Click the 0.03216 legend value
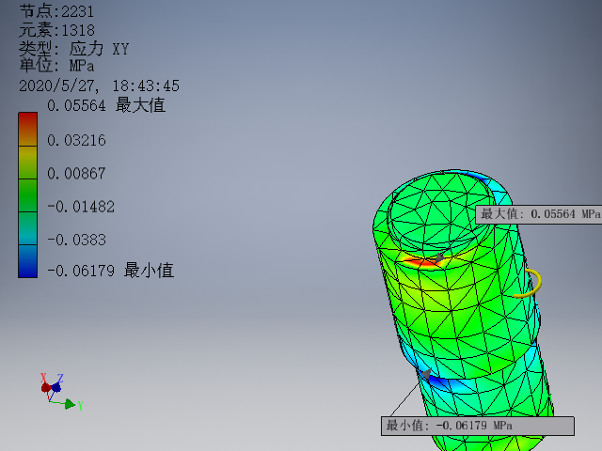 [76, 140]
